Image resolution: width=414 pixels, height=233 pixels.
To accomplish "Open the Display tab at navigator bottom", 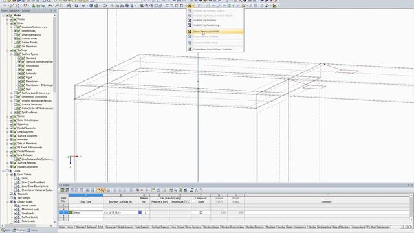I will point(19,230).
